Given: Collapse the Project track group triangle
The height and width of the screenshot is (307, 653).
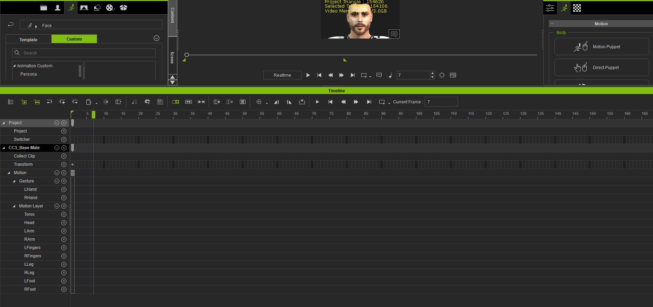Looking at the screenshot, I should tap(4, 123).
